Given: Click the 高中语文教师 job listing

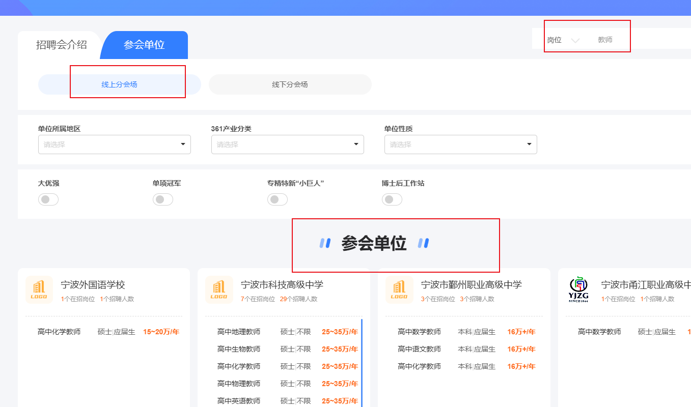Looking at the screenshot, I should pos(419,349).
